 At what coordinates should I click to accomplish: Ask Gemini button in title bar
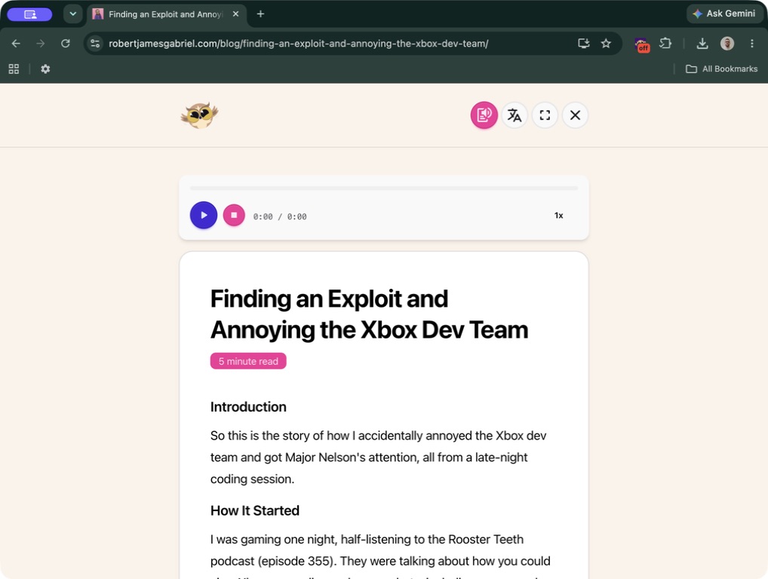(x=724, y=14)
